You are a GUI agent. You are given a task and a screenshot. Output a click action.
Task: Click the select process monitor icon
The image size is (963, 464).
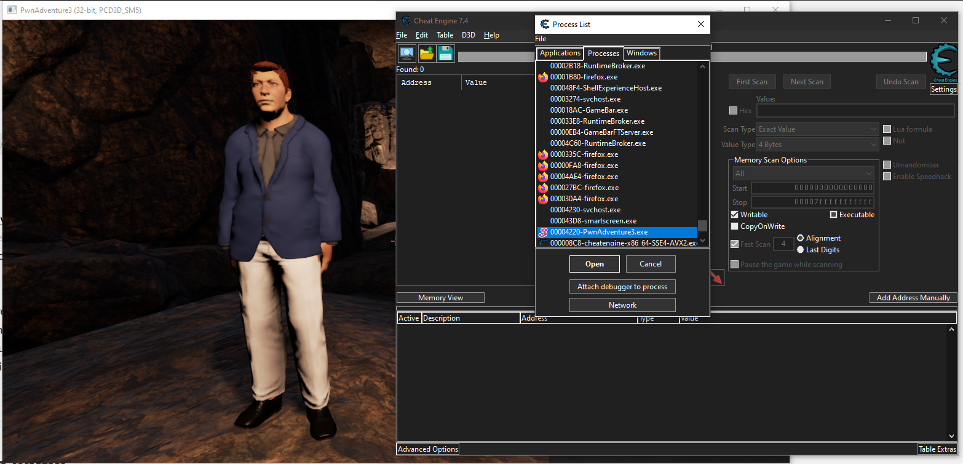click(406, 53)
